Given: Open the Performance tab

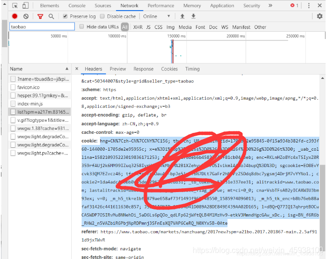Looking at the screenshot, I should coord(161,6).
